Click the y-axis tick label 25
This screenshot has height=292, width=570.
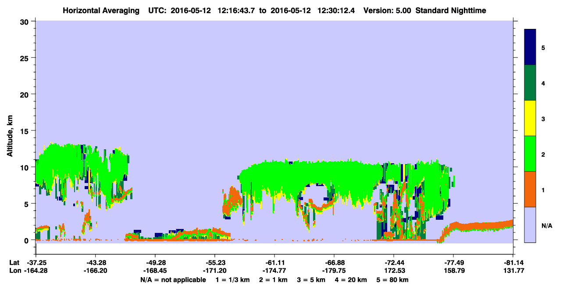pos(25,58)
